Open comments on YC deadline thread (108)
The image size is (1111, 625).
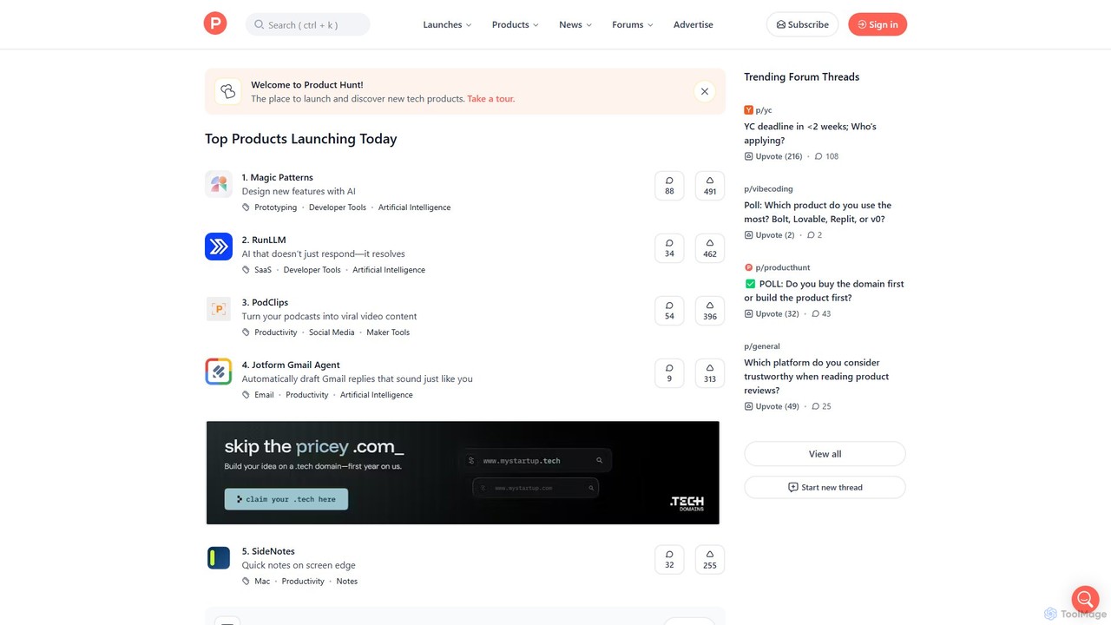tap(826, 156)
